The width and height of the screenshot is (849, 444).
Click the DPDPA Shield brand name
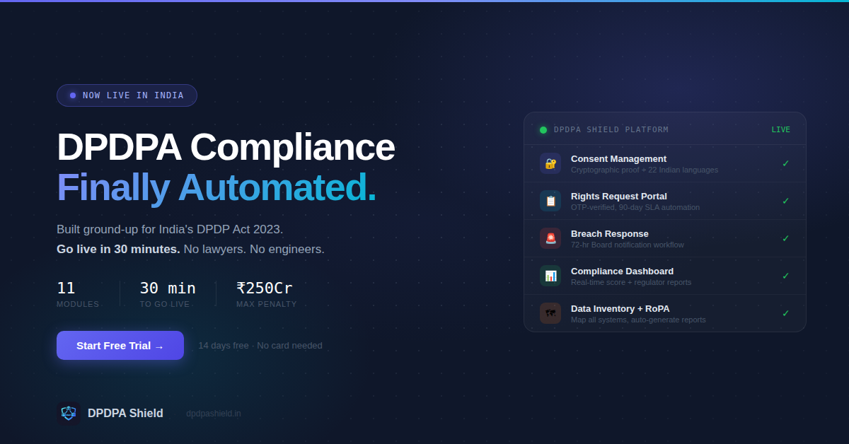pos(125,413)
